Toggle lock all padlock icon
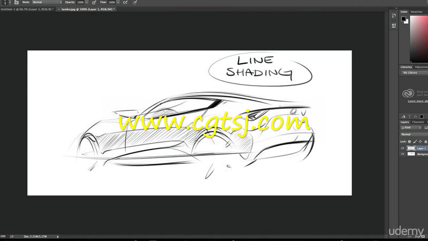Screen dimensions: 428x241 [425, 141]
